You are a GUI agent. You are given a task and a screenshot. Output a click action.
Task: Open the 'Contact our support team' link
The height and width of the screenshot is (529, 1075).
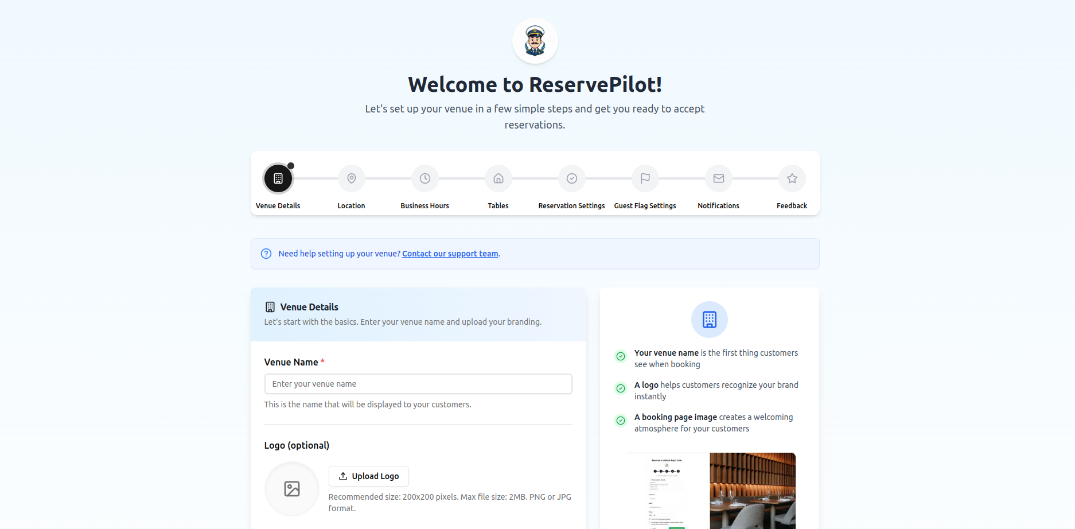[450, 253]
